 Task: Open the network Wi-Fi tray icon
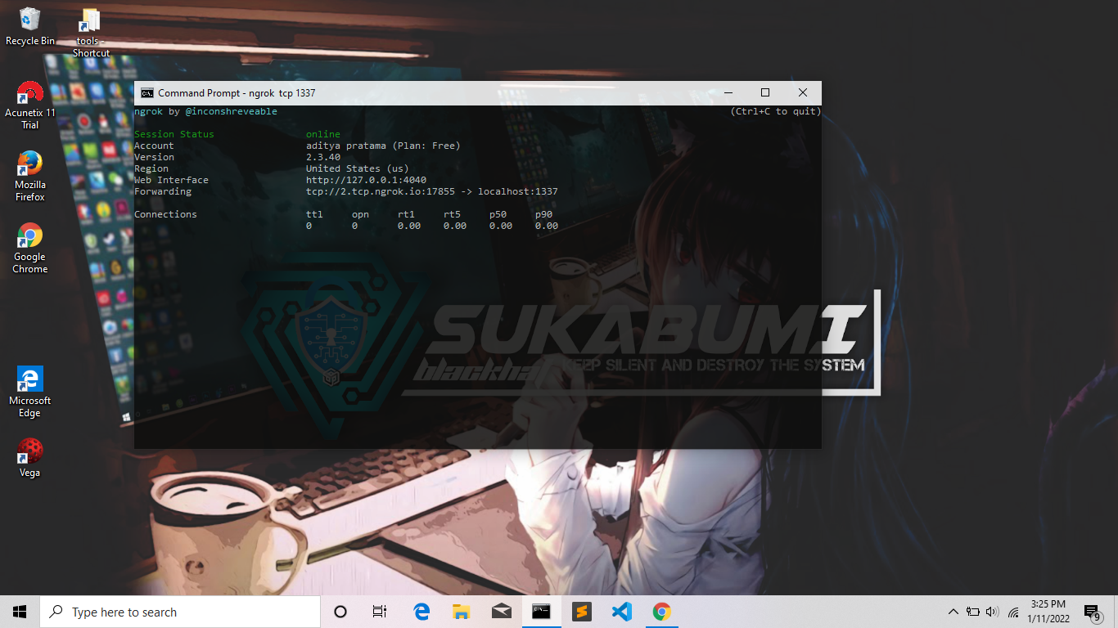click(x=1013, y=612)
